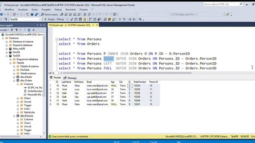This screenshot has width=255, height=143.
Task: Click the Activity monitor icon in Object Explorer
Action: click(x=33, y=30)
